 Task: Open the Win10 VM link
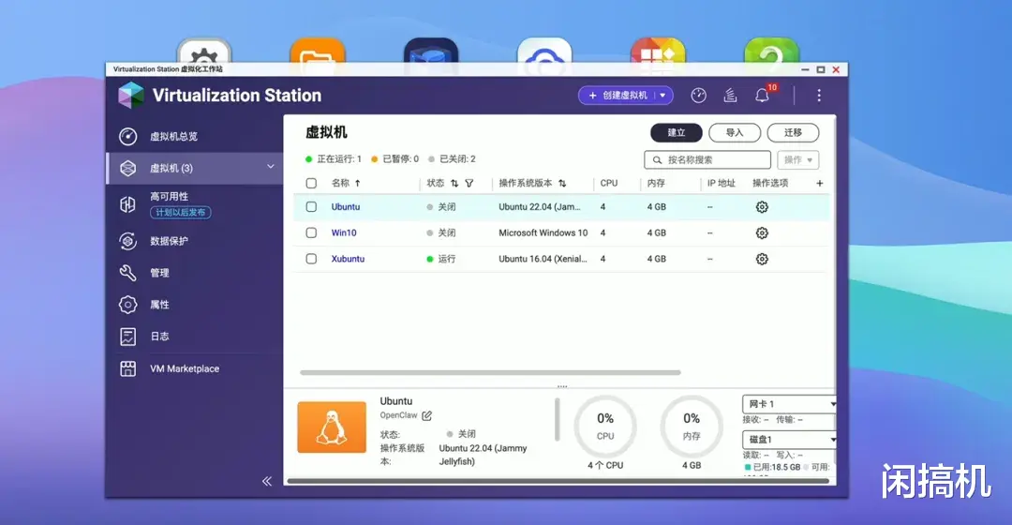tap(343, 233)
